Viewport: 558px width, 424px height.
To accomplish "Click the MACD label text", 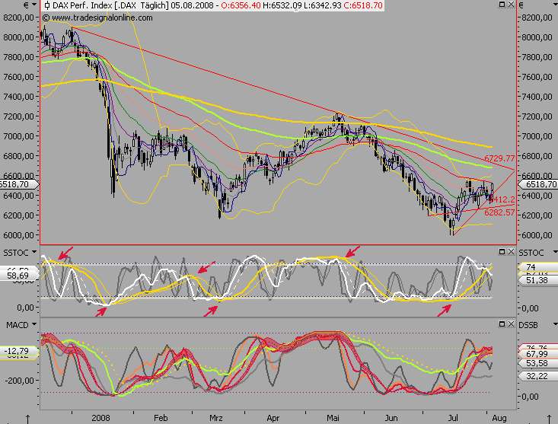I will pos(18,325).
